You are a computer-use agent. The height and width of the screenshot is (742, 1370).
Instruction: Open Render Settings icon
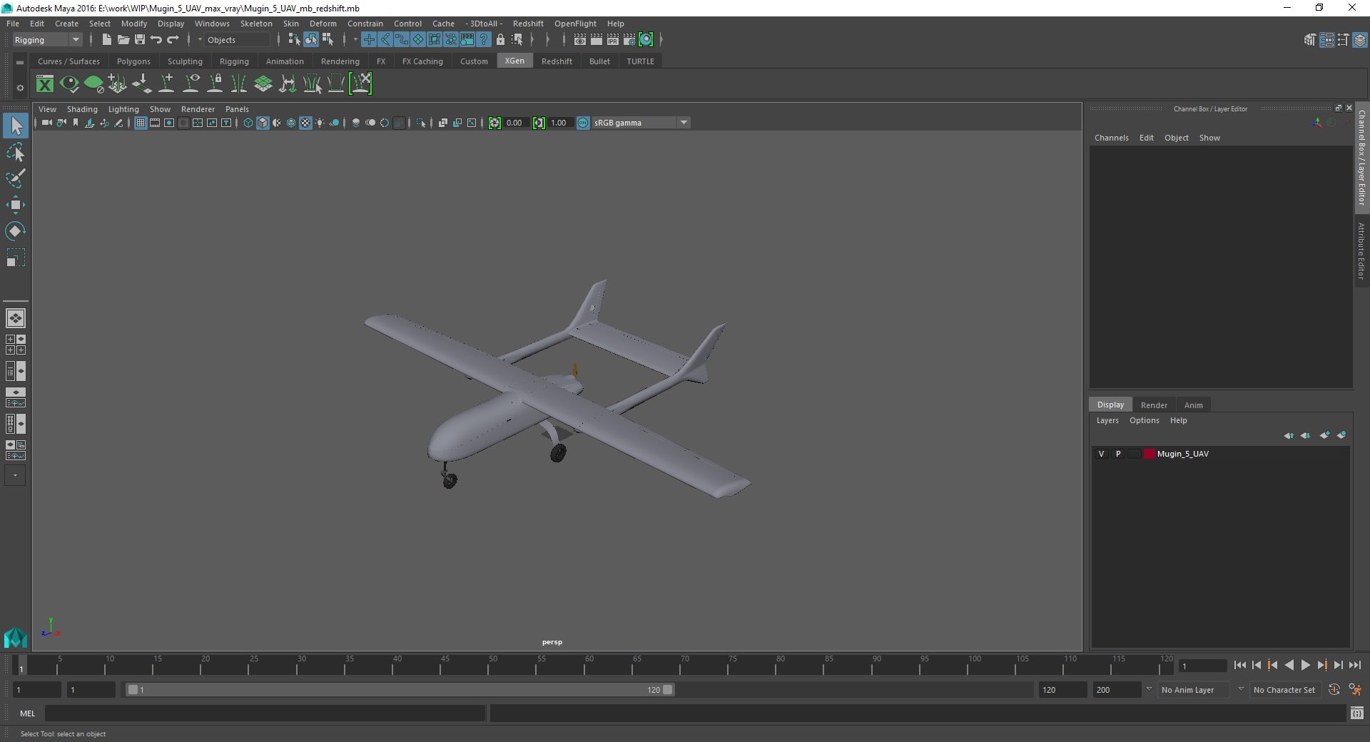click(629, 40)
